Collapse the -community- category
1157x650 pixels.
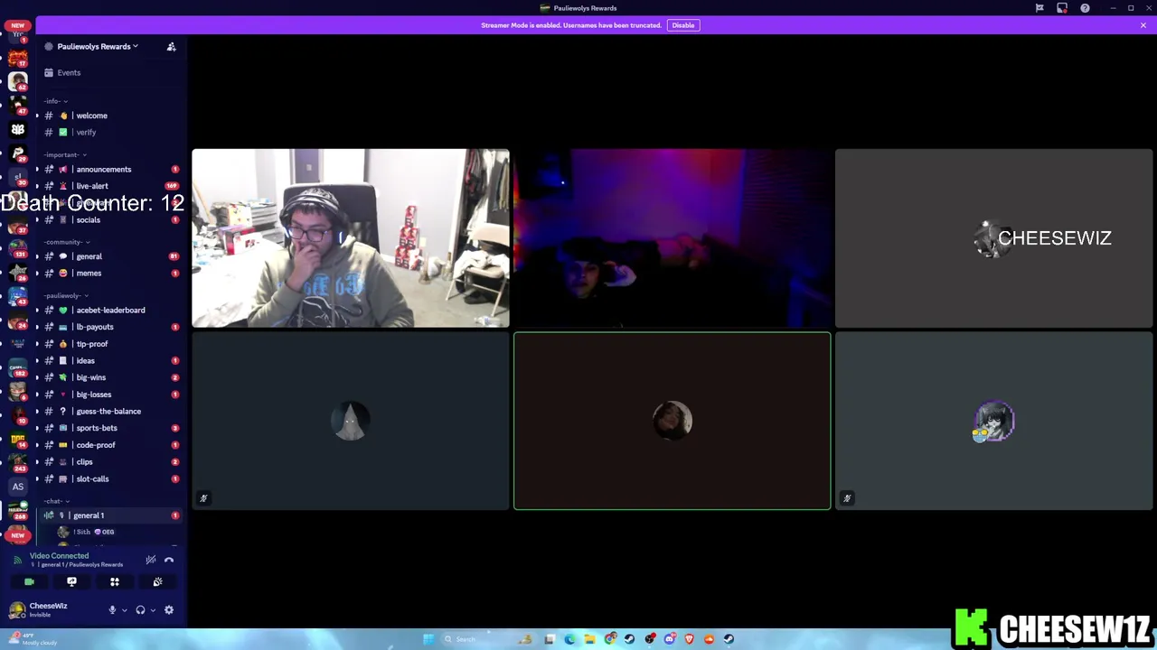[67, 242]
